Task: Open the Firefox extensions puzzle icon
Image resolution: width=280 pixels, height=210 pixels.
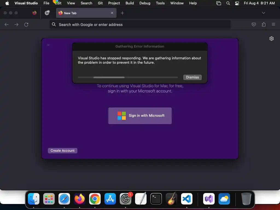Action: (264, 24)
